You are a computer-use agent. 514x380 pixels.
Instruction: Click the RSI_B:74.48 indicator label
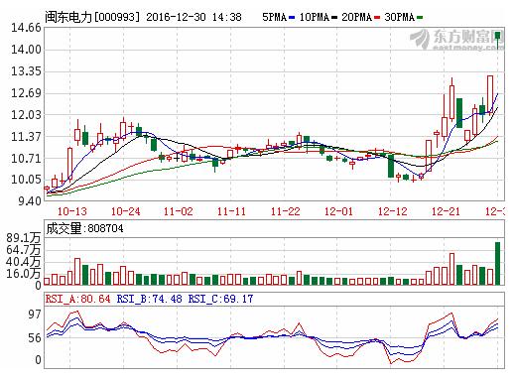(x=149, y=299)
